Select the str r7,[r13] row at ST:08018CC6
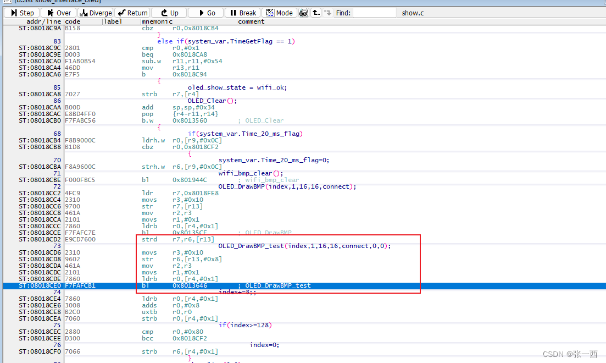606x363 pixels. [304, 206]
